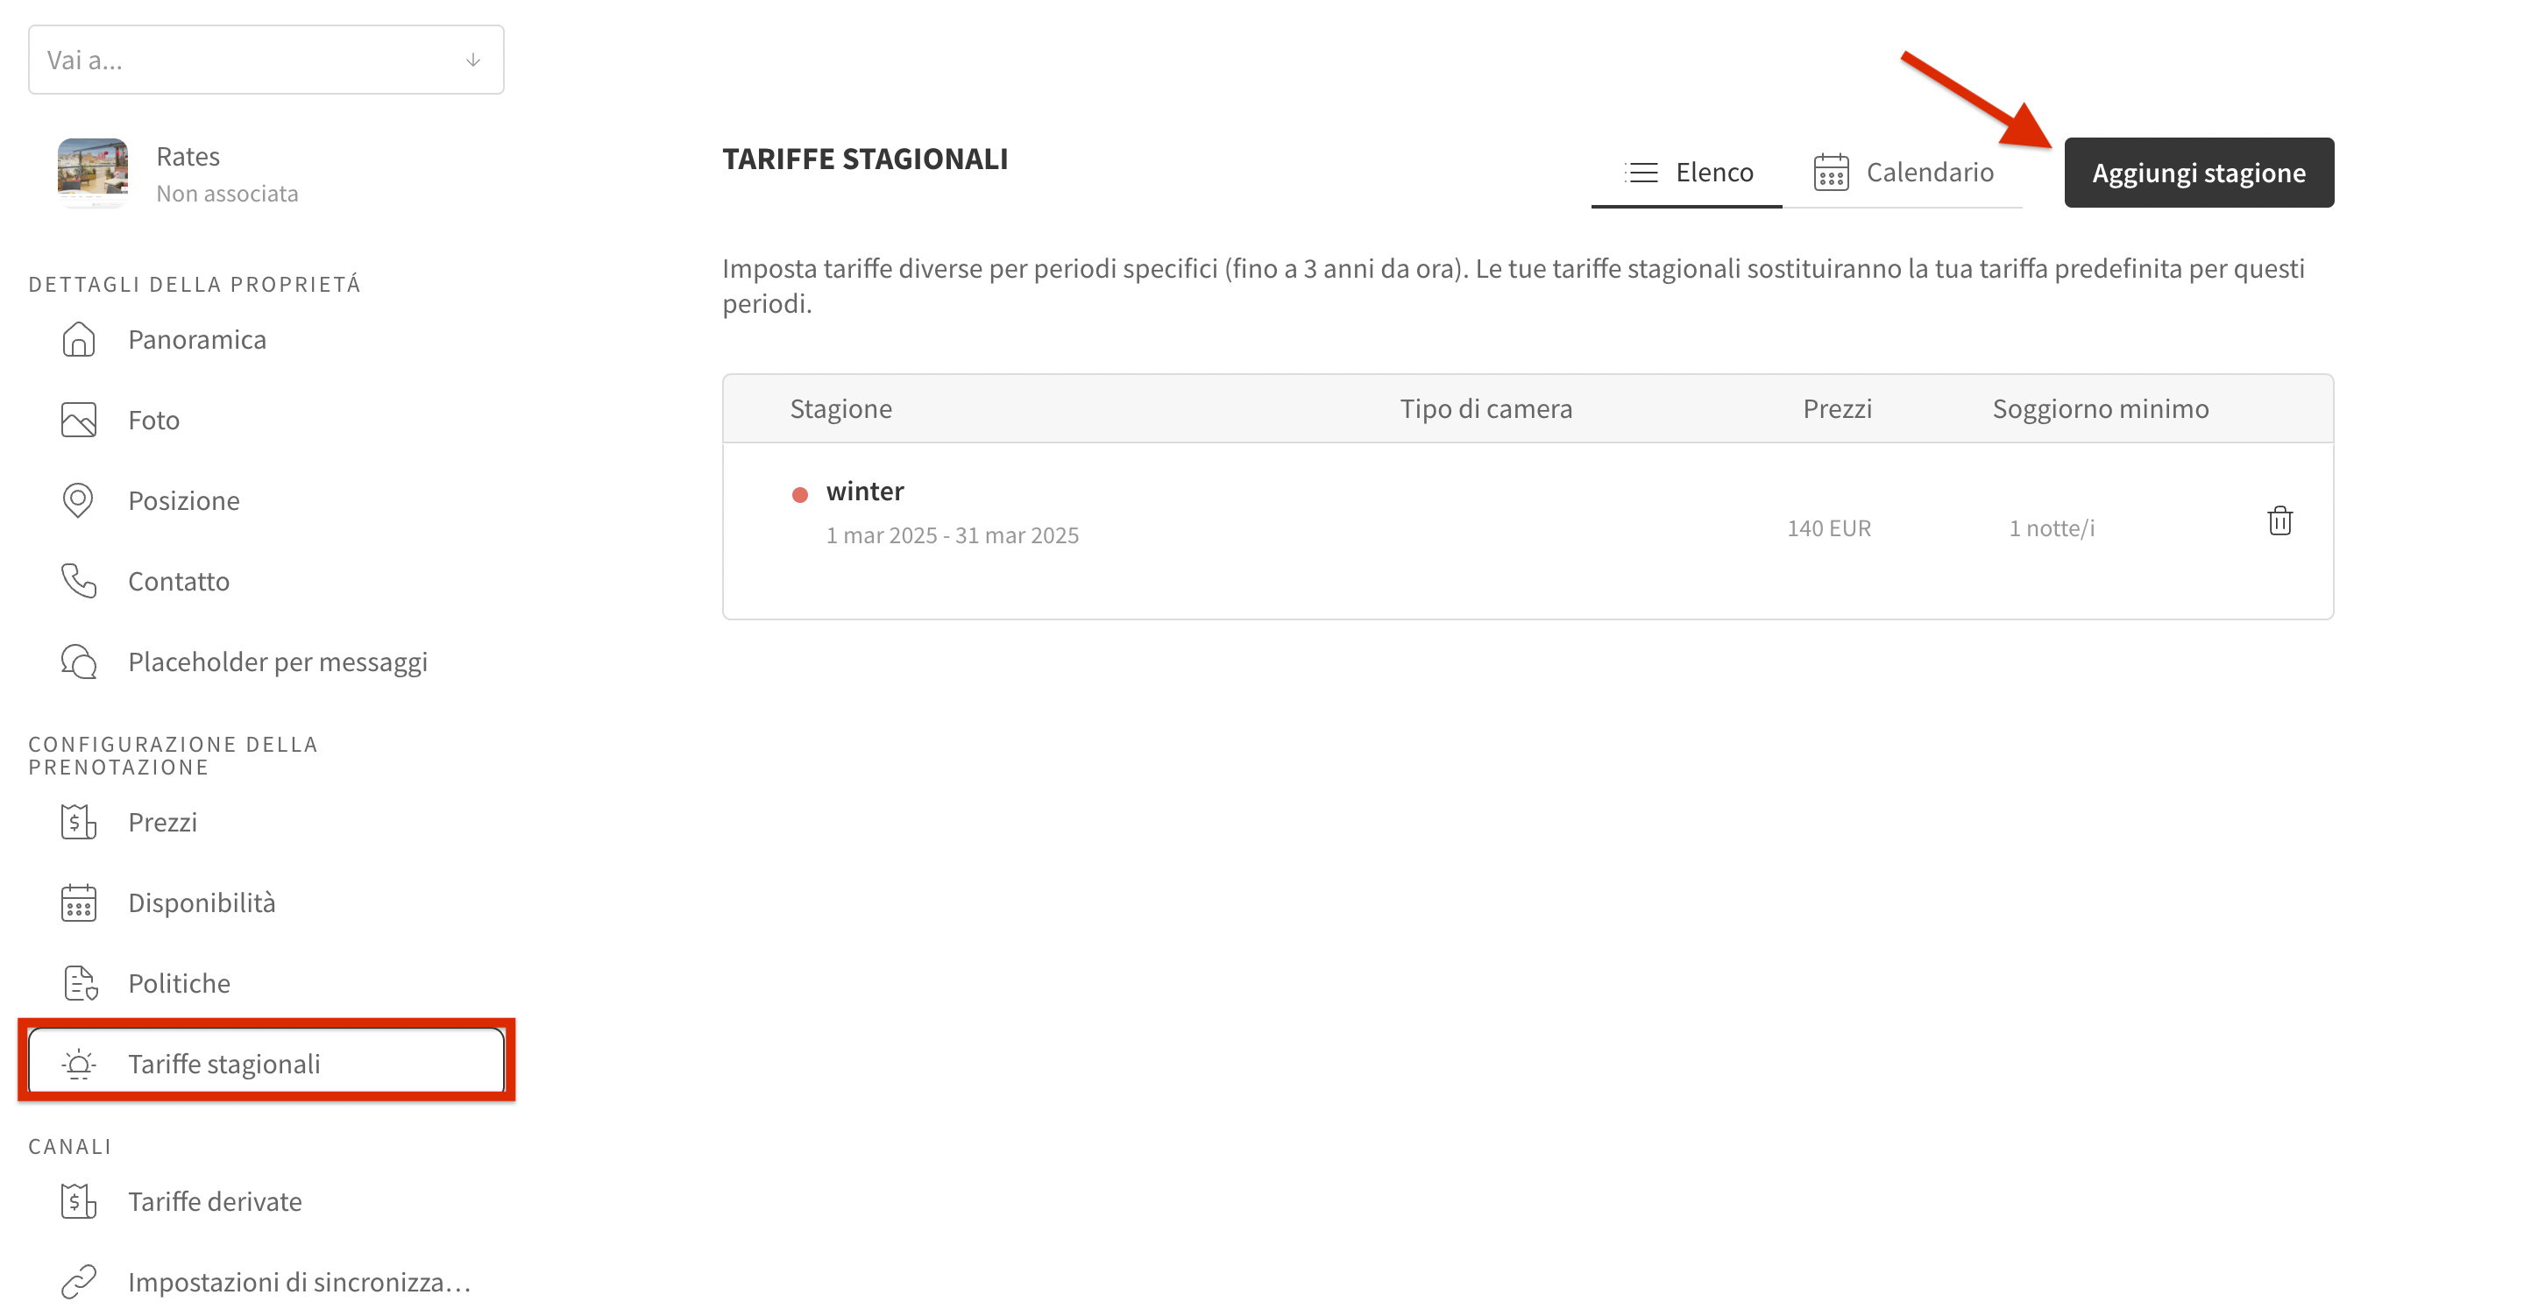Delete the winter season with trash icon
2524x1309 pixels.
pyautogui.click(x=2279, y=520)
